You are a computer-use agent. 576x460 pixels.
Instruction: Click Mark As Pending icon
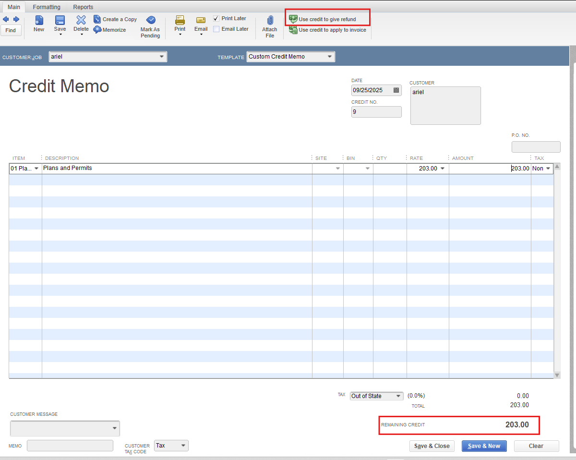pos(150,20)
